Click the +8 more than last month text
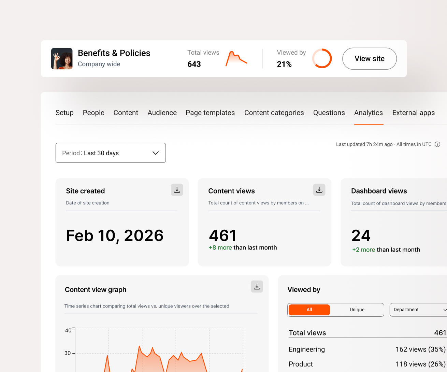The height and width of the screenshot is (372, 447). pyautogui.click(x=243, y=248)
